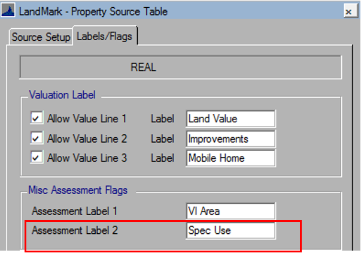Click the Mobile Home label field
Image resolution: width=361 pixels, height=256 pixels.
(230, 158)
